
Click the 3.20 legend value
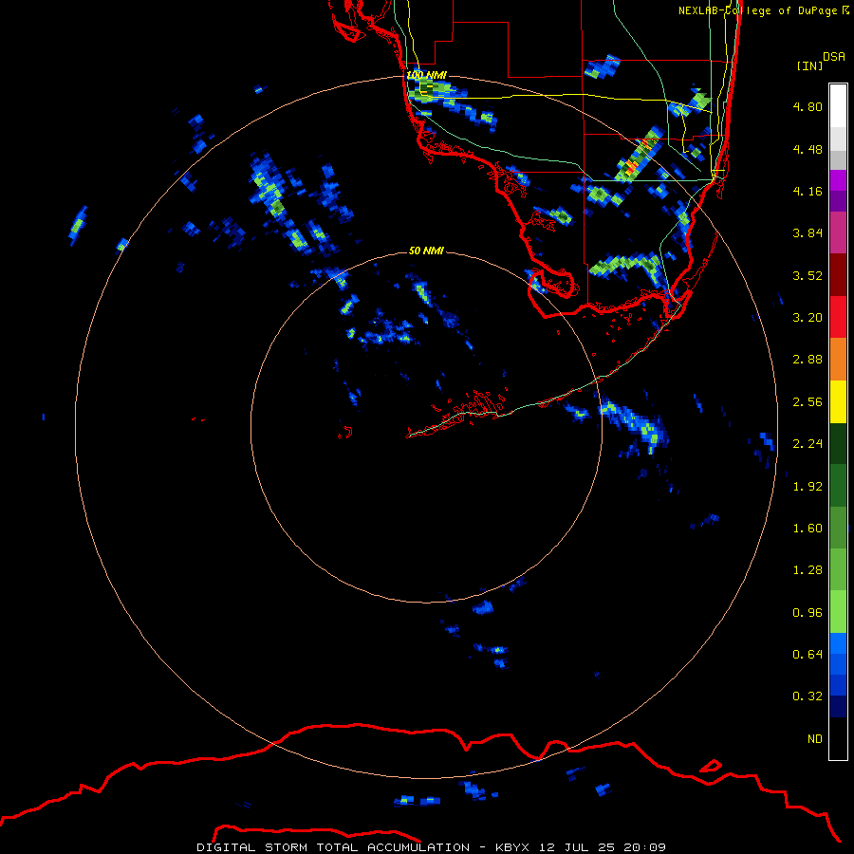808,318
